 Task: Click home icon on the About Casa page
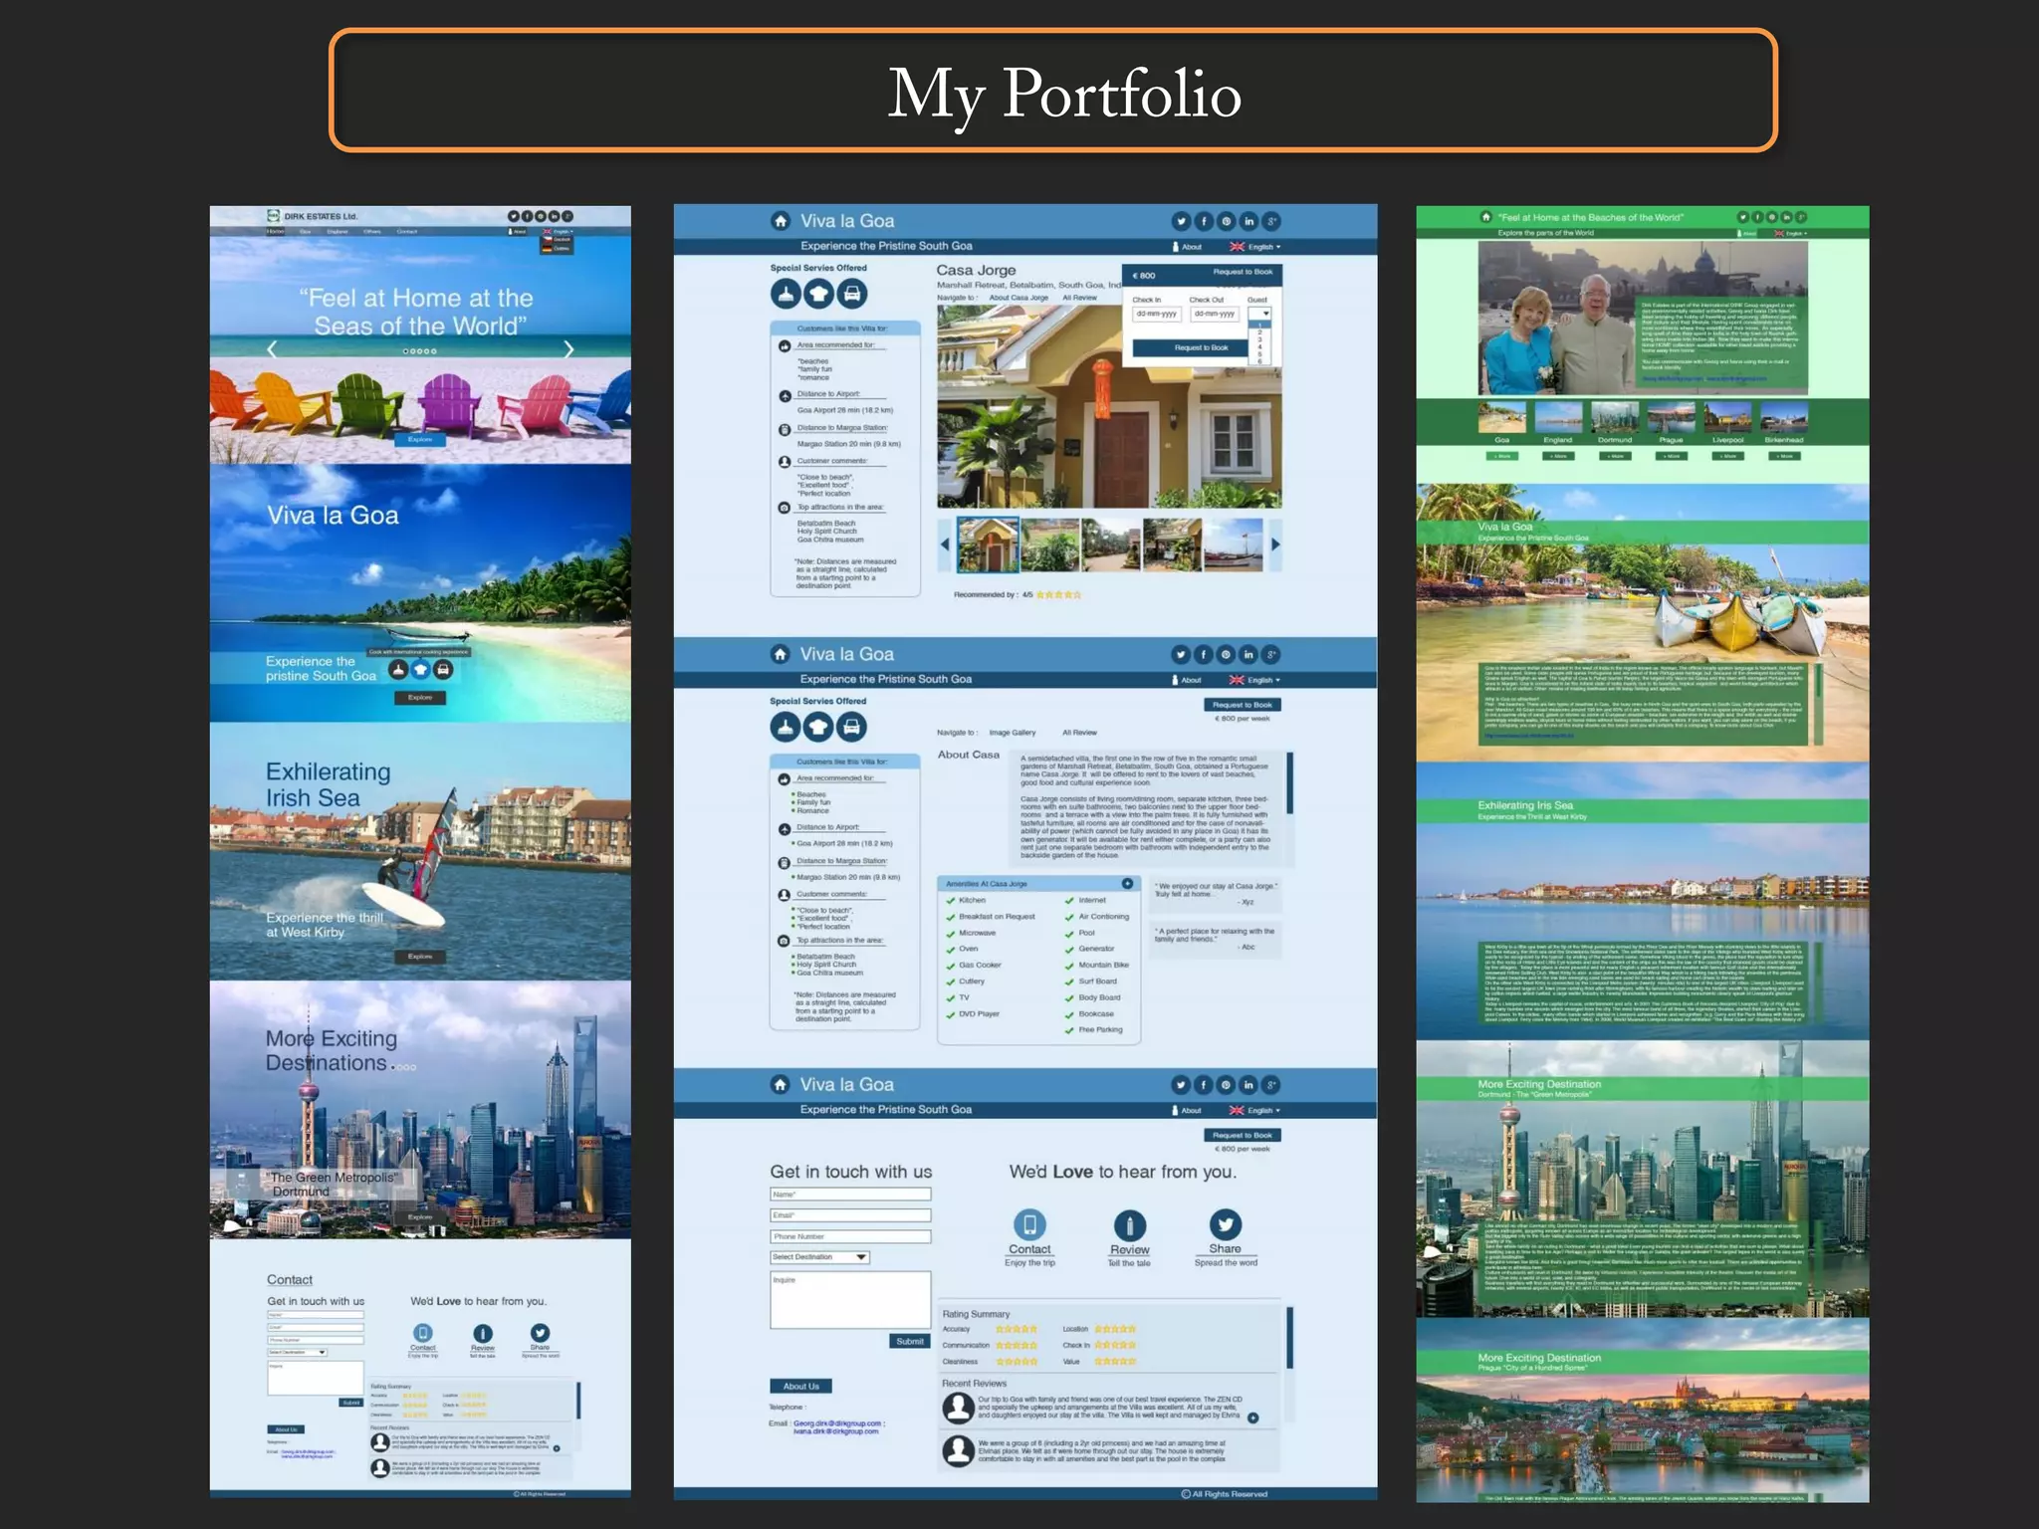(781, 654)
